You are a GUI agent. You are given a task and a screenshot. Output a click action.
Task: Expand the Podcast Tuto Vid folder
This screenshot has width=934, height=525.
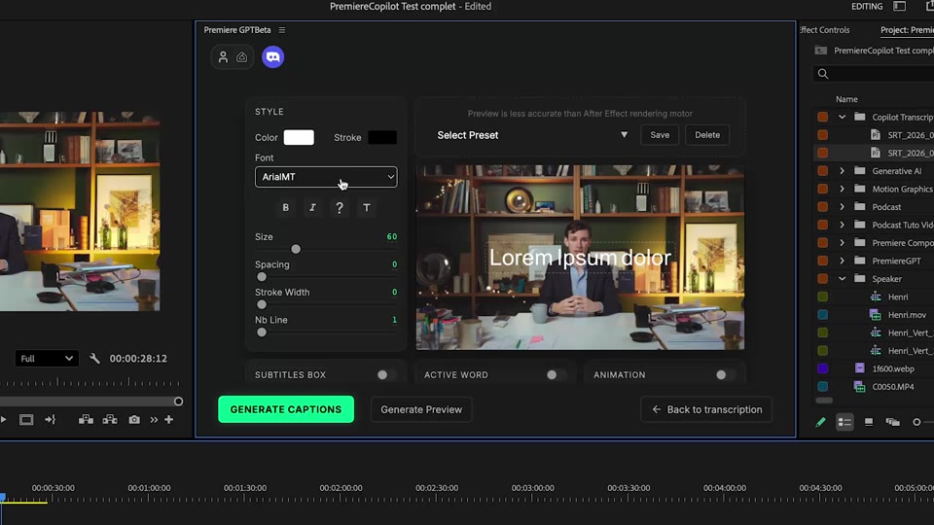pyautogui.click(x=842, y=225)
